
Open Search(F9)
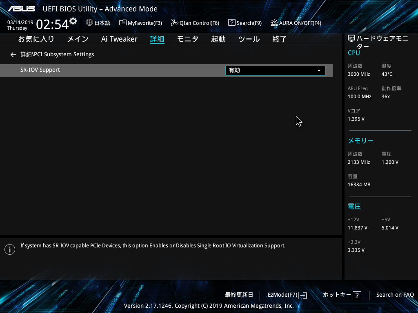click(x=245, y=23)
